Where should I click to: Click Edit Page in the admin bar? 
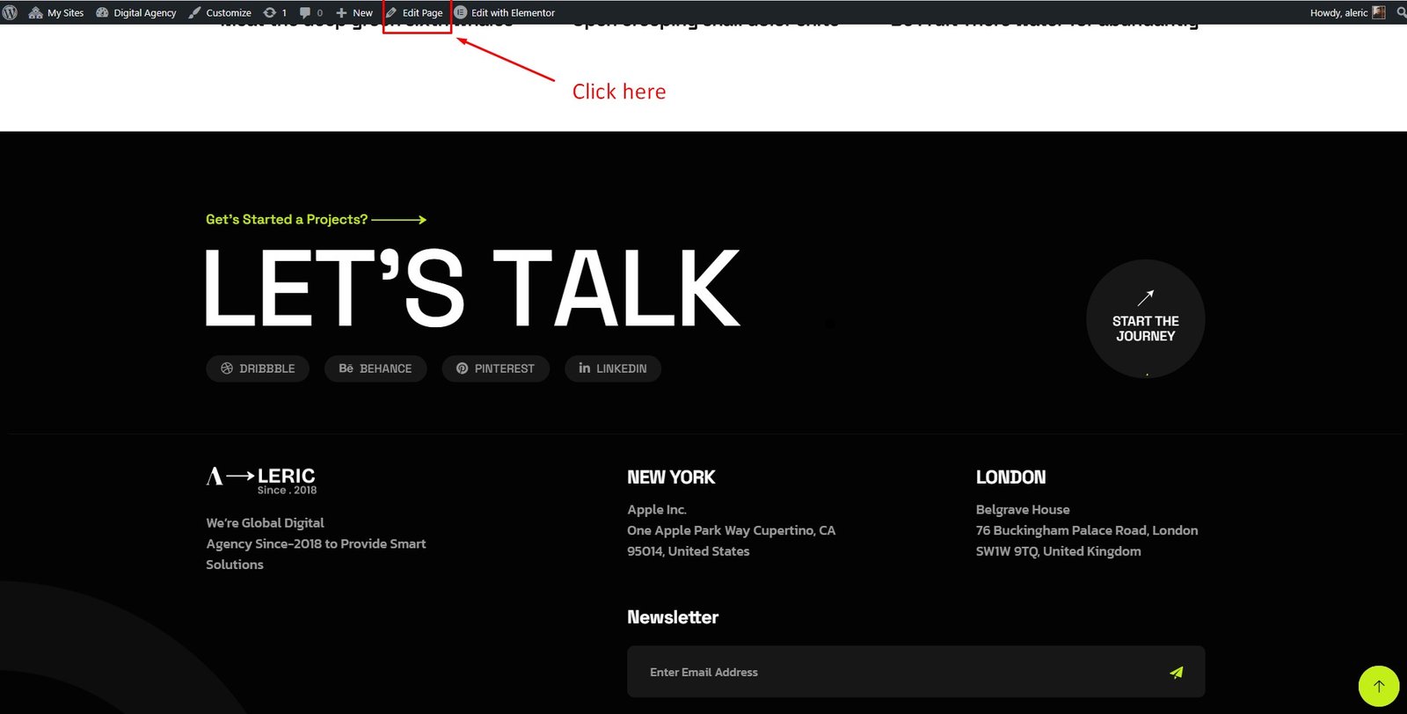coord(415,12)
